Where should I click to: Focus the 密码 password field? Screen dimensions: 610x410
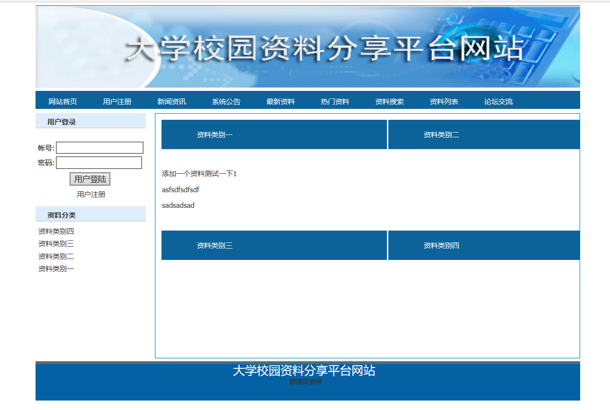pyautogui.click(x=99, y=163)
